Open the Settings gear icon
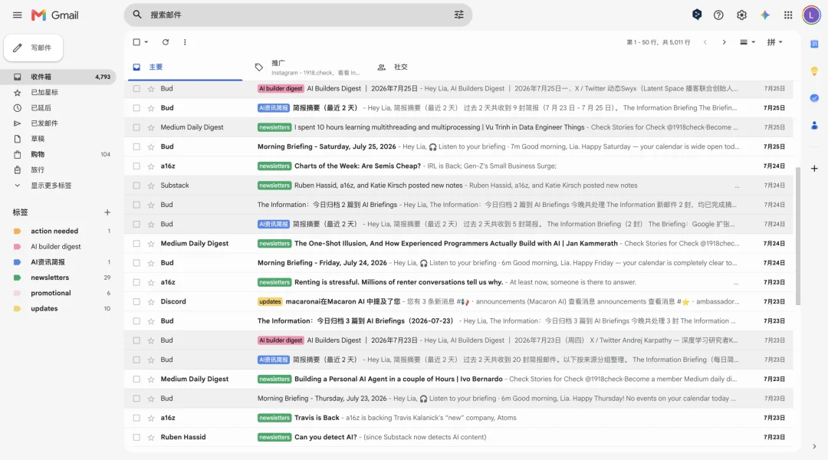828x460 pixels. [x=741, y=15]
